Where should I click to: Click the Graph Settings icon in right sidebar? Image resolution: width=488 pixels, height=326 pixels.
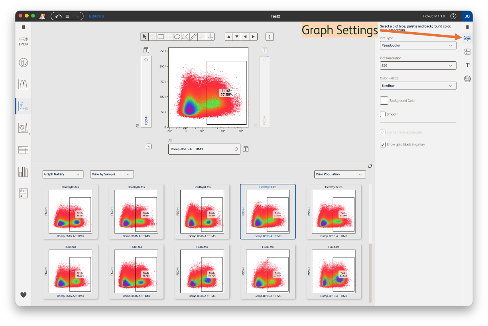click(467, 38)
